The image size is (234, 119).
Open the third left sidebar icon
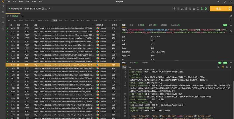(3, 18)
